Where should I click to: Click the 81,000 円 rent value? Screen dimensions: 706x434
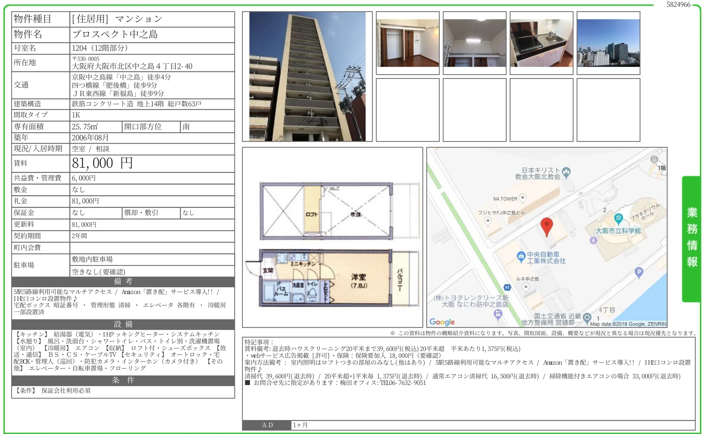102,163
